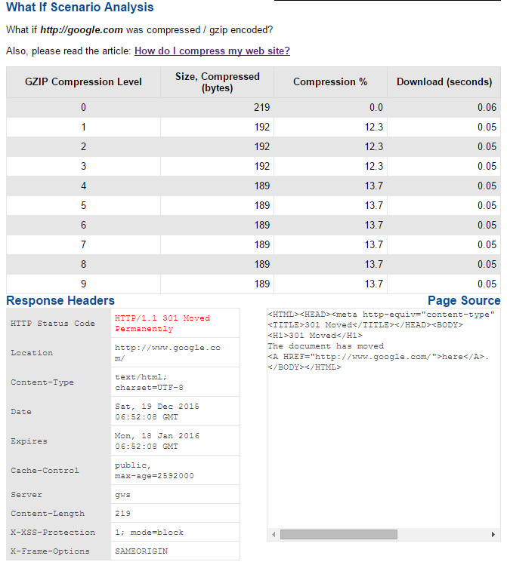Click the '<HTML><HEAD><meta' first source line
The width and height of the screenshot is (507, 565).
pyautogui.click(x=381, y=315)
